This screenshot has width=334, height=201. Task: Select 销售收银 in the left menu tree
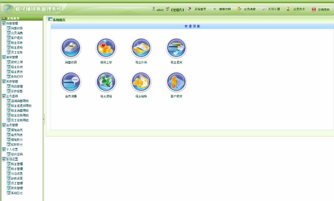pos(17,28)
